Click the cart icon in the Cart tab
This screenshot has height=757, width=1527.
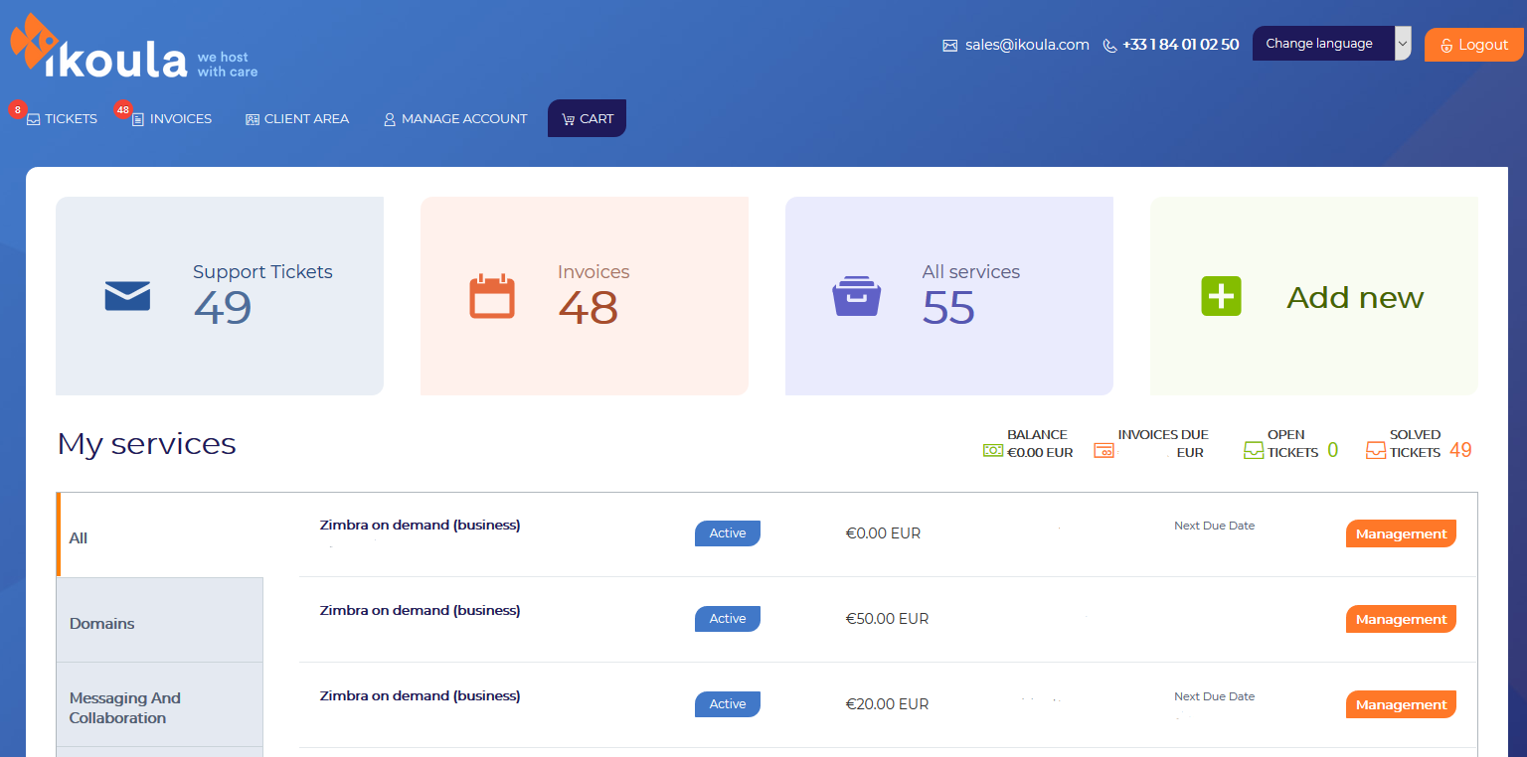point(569,119)
